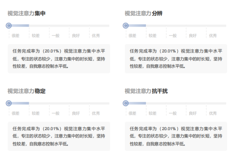Click the description text box under 抗干扰
Image resolution: width=235 pixels, height=156 pixels.
pyautogui.click(x=176, y=136)
